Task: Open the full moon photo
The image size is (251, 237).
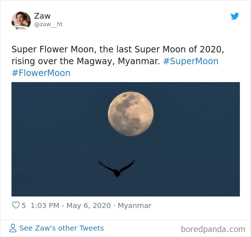Action: tap(126, 139)
